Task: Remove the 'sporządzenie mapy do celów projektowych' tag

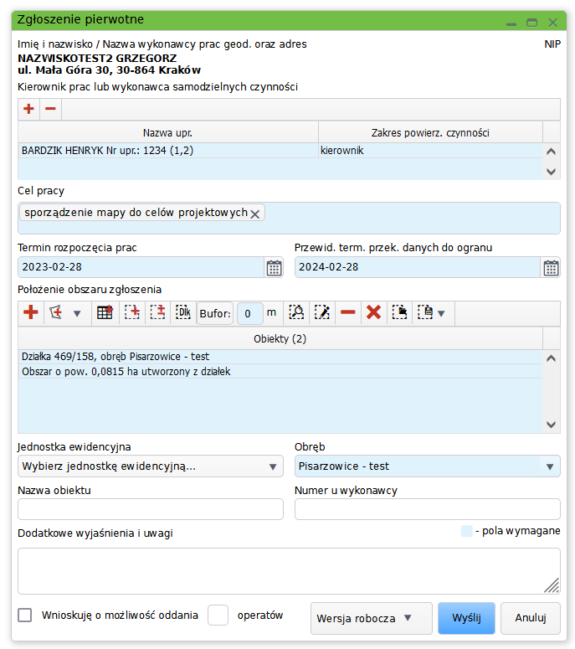Action: [x=255, y=214]
